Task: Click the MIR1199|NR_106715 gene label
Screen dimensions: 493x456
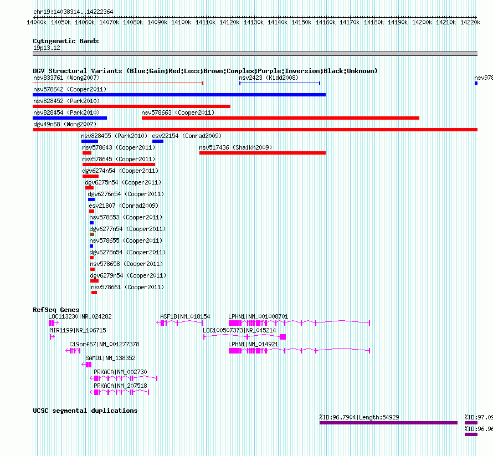Action: coord(78,331)
